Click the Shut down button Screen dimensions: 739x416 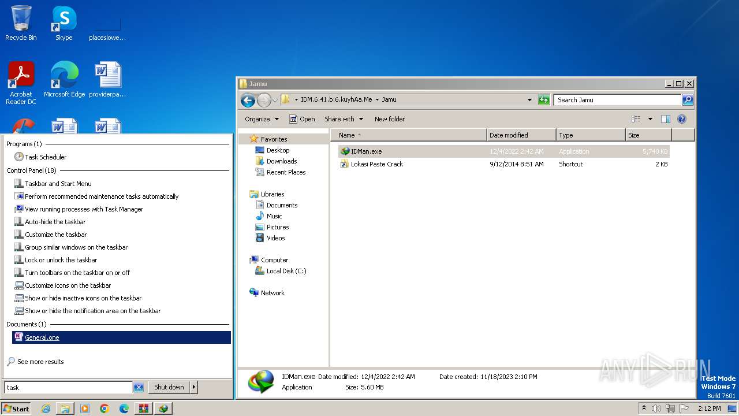[x=169, y=387]
